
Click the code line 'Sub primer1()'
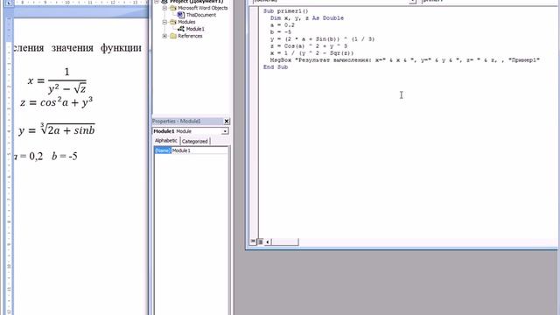(x=286, y=11)
